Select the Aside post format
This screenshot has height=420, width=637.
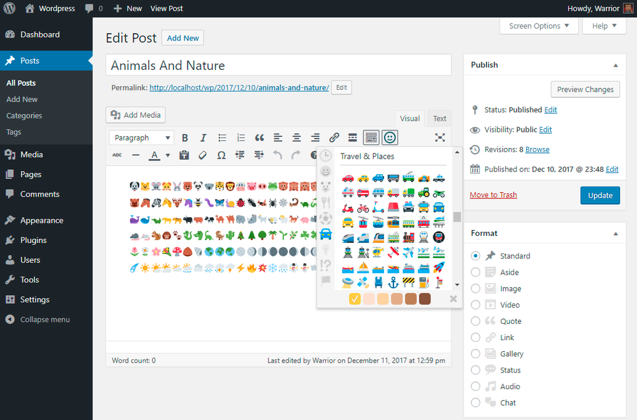pos(475,271)
